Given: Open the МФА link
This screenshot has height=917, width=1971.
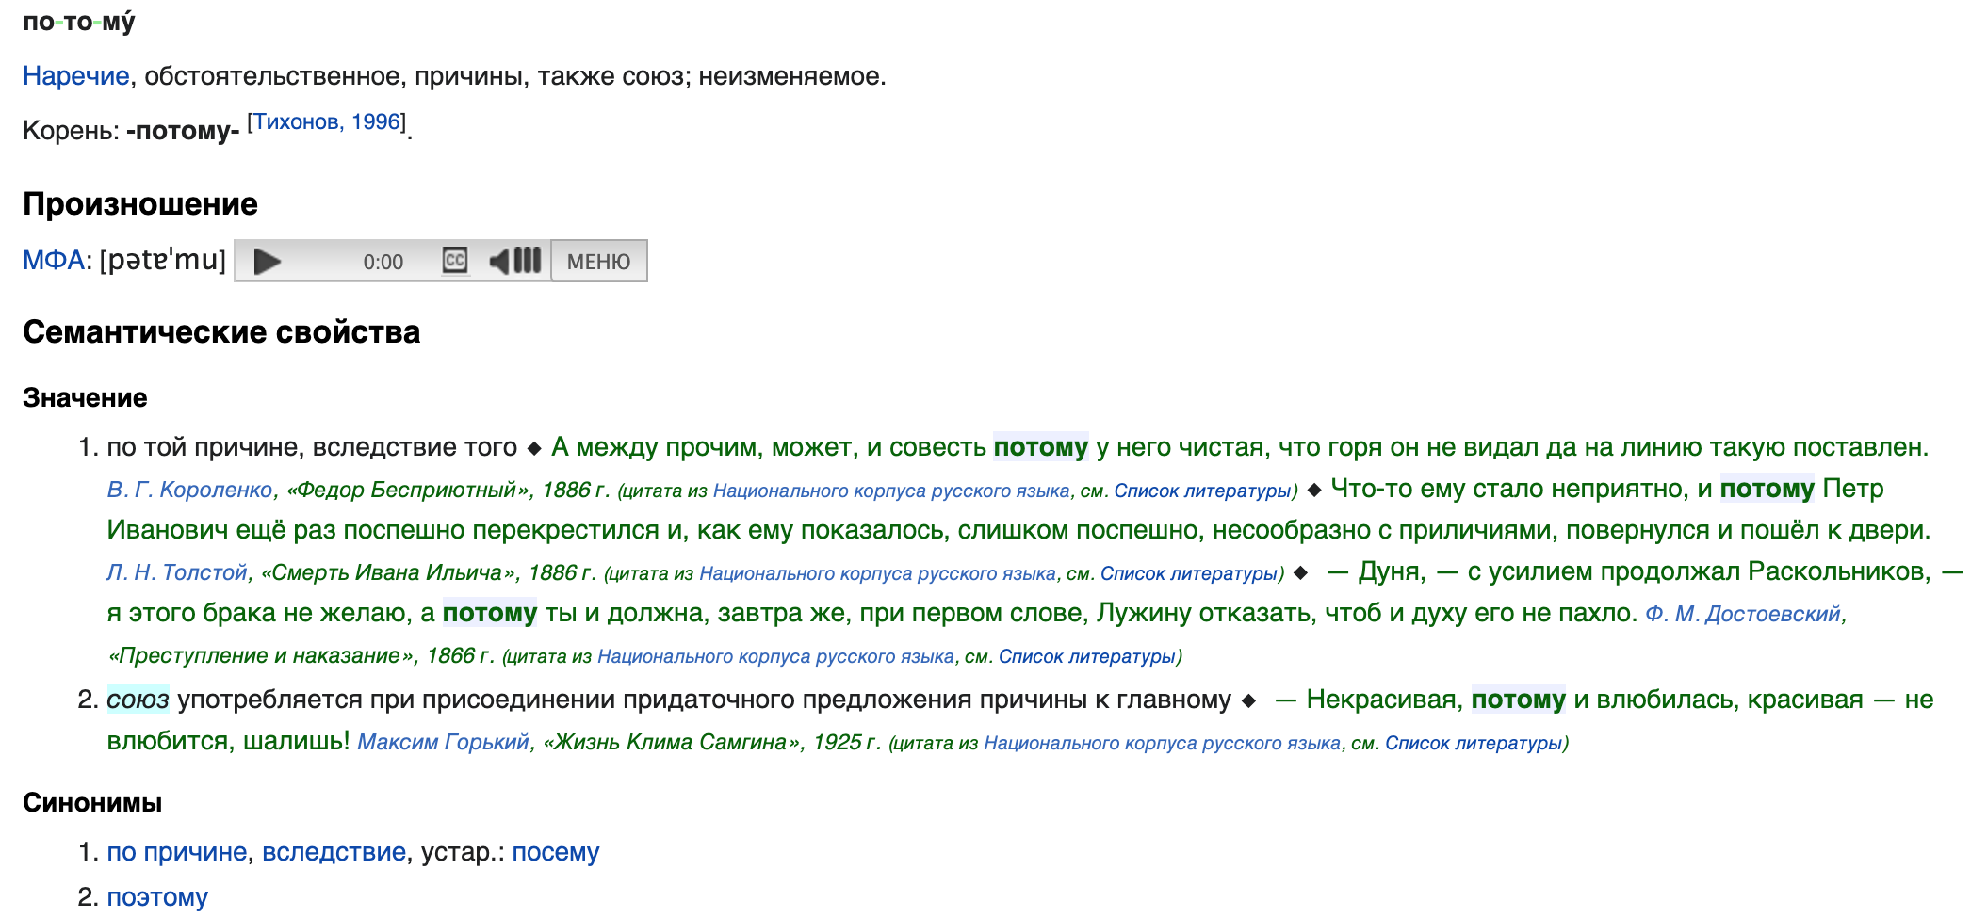Looking at the screenshot, I should click(54, 260).
